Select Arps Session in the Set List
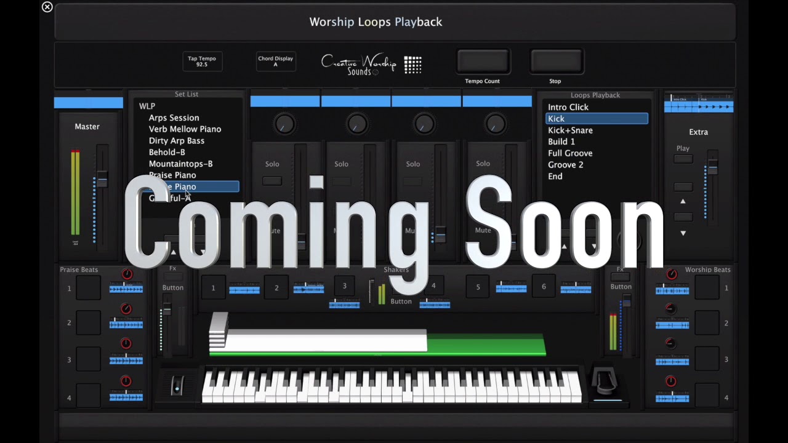Screen dimensions: 788x443 174,118
